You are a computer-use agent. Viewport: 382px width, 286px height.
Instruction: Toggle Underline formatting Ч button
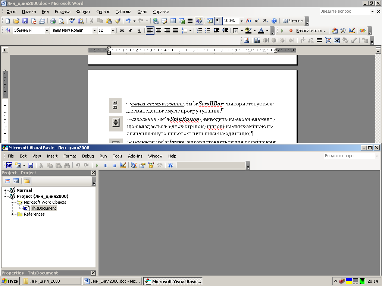click(x=139, y=31)
